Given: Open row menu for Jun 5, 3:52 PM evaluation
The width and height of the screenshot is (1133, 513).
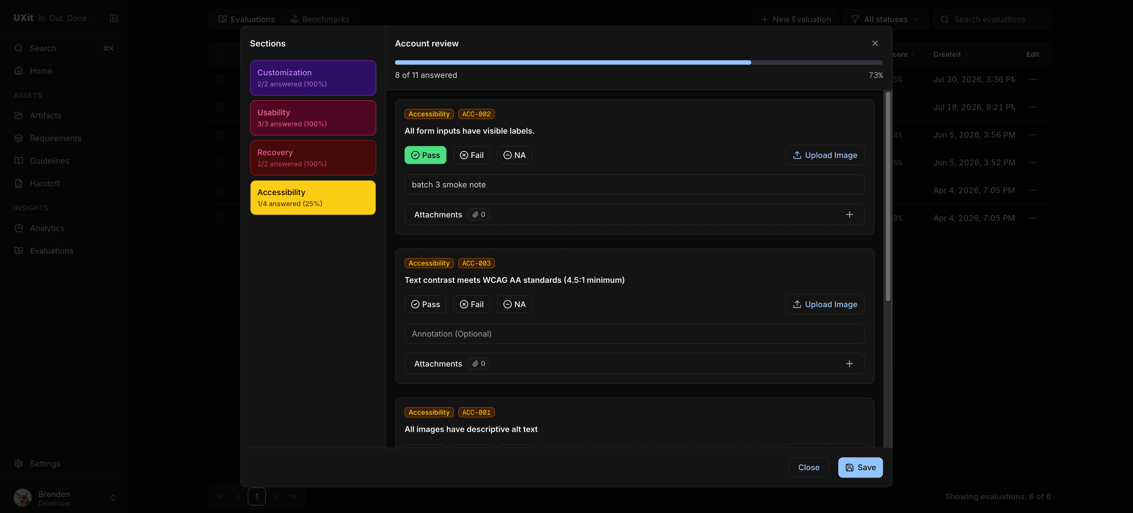Looking at the screenshot, I should point(1033,163).
